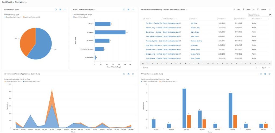Go to the next page of the grid

pyautogui.click(x=269, y=68)
